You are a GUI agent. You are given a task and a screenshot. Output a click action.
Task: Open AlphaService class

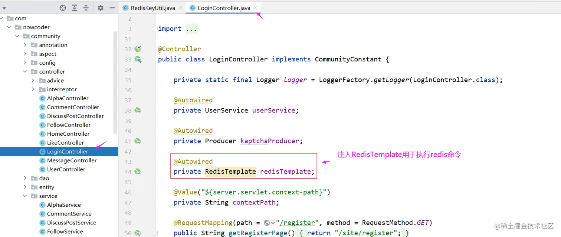point(64,204)
